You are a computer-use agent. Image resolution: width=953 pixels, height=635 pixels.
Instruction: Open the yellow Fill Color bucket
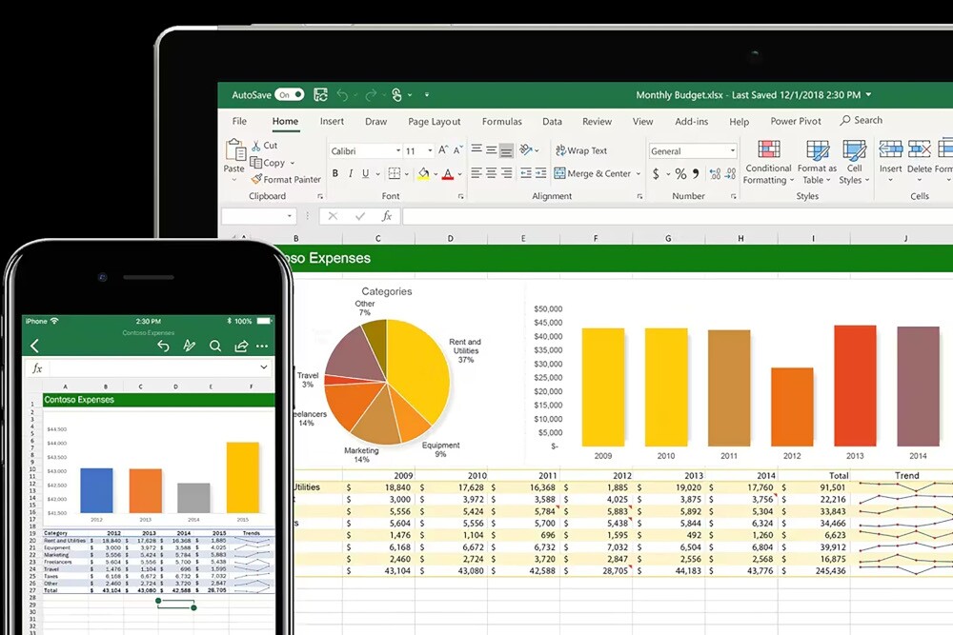(x=423, y=174)
